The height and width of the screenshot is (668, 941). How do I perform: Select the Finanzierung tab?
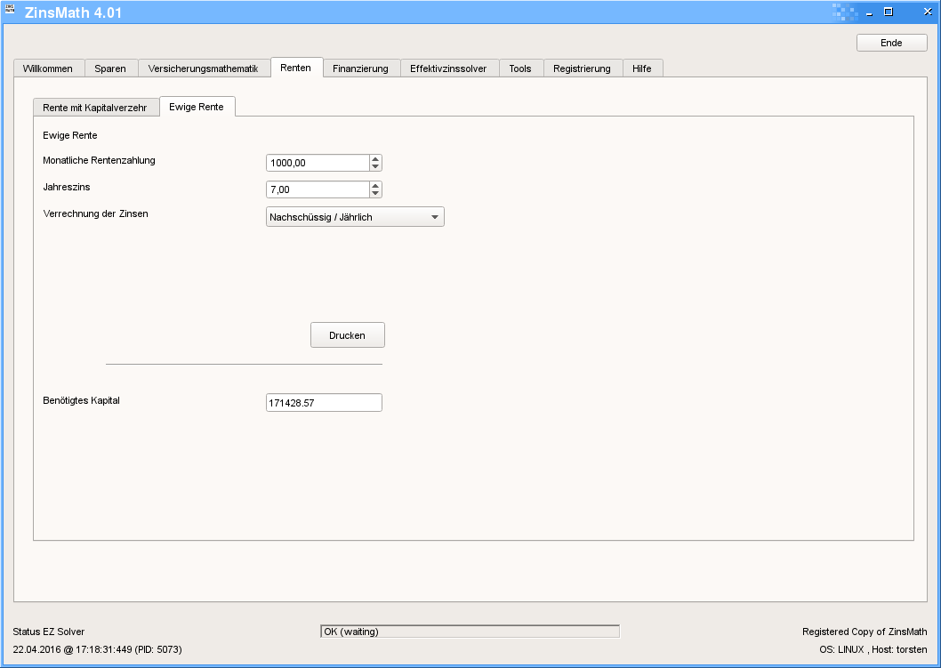coord(360,68)
